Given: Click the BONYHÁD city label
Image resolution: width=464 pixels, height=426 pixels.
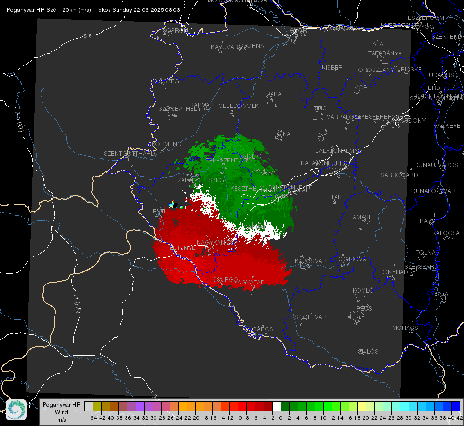Looking at the screenshot, I should click(x=393, y=272).
